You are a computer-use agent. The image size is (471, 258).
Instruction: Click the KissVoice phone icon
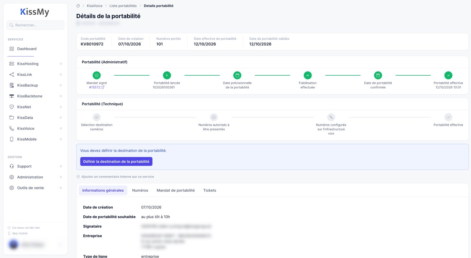pos(11,129)
